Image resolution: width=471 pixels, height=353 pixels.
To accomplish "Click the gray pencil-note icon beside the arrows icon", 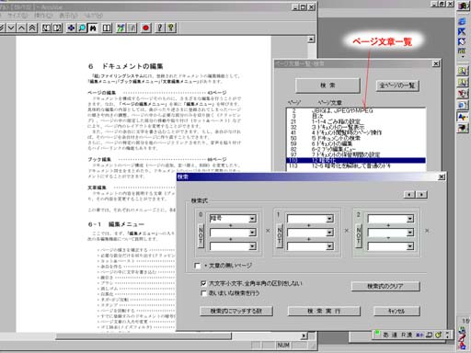I will [132, 28].
